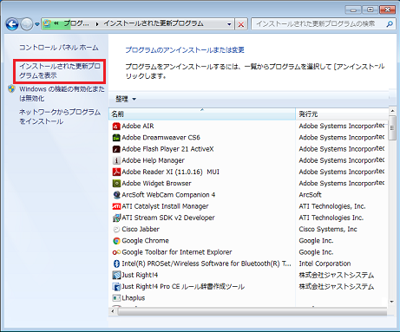
Task: Click ネットワークからプログラムをインストール link
Action: pos(60,116)
